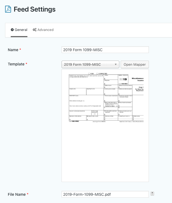Click the Open Mapper button
The height and width of the screenshot is (203, 172).
[135, 64]
